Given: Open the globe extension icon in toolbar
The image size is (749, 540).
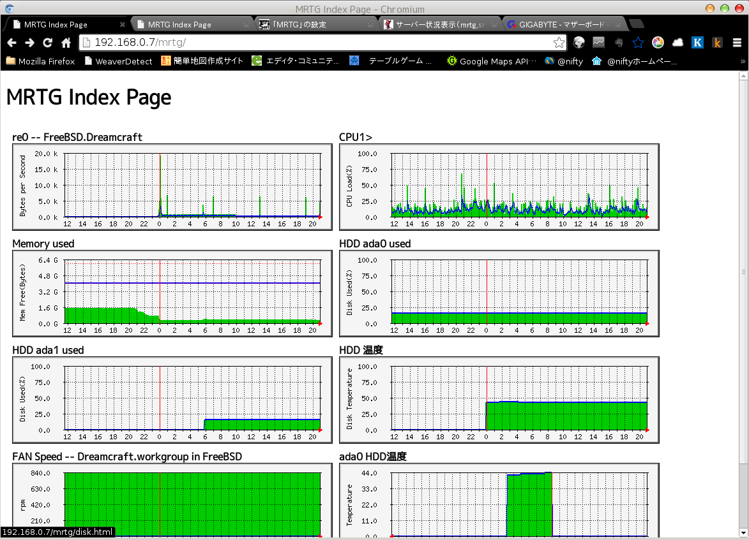Looking at the screenshot, I should point(579,43).
